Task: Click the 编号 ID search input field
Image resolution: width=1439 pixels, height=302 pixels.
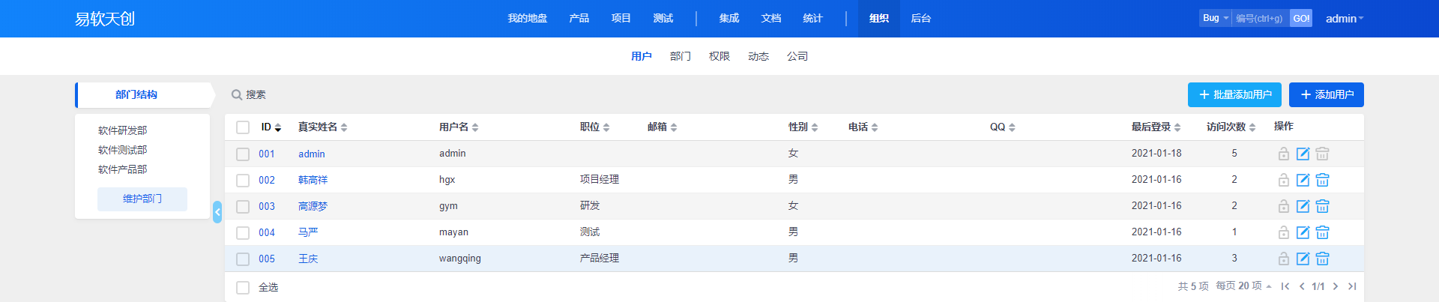Action: point(1261,18)
